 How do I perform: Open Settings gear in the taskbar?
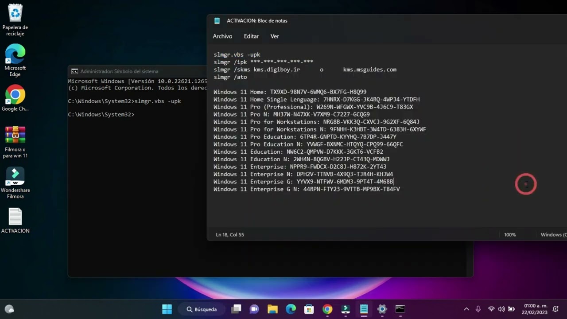pyautogui.click(x=382, y=309)
